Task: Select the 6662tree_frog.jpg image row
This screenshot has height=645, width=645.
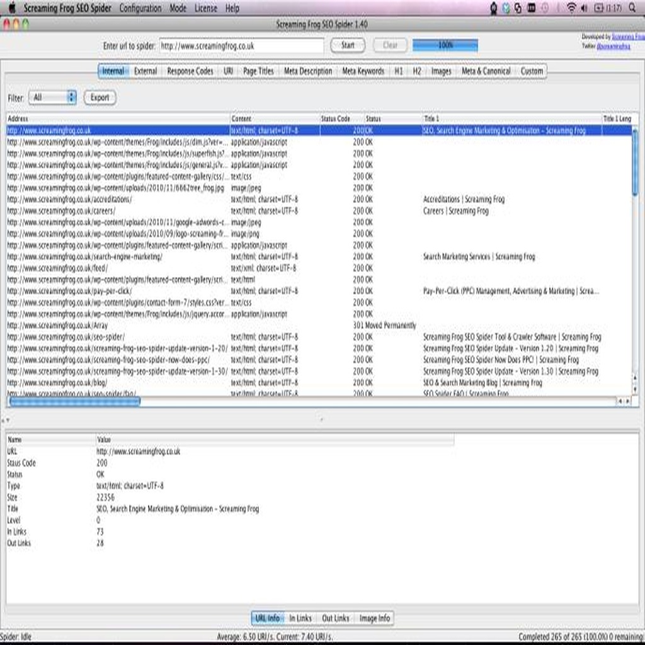Action: point(319,188)
